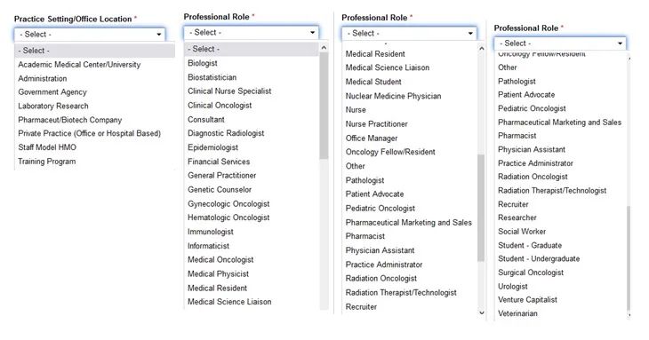Select Venture Capitalist option
The height and width of the screenshot is (340, 649).
[x=527, y=299]
